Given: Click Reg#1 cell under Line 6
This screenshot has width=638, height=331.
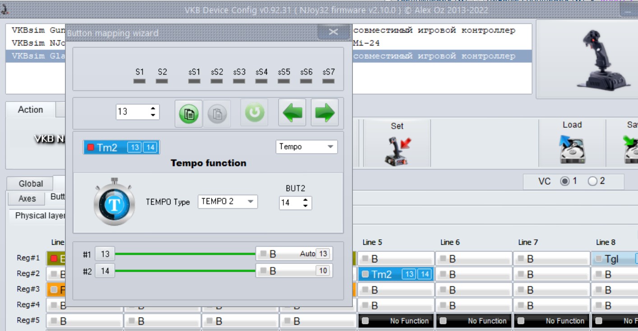Looking at the screenshot, I should (x=473, y=259).
